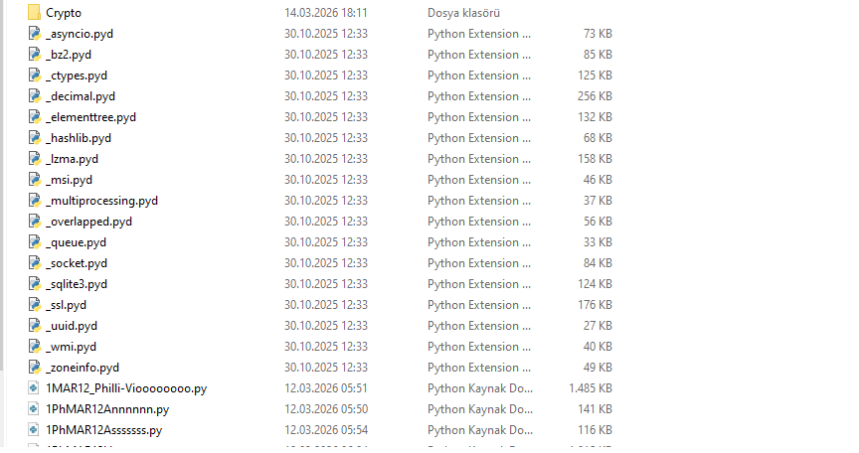859x453 pixels.
Task: Select the _ctypes.pyd file name
Action: 75,75
